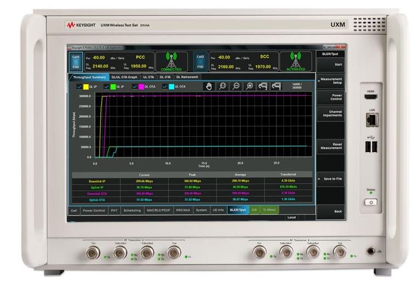Viewport: 418px width, 284px height.
Task: Expand the Measurement Setup submenu
Action: 330,81
